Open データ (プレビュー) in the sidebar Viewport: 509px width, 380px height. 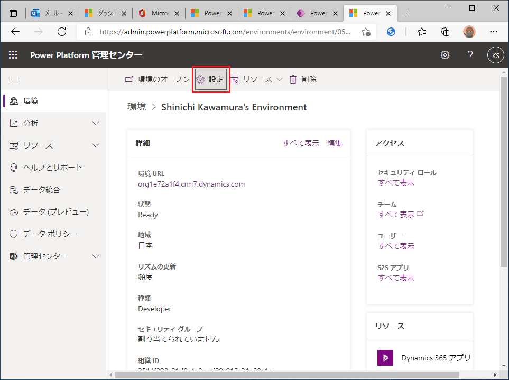click(x=53, y=212)
